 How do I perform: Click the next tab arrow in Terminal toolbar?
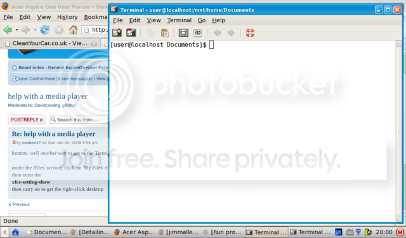click(x=231, y=32)
